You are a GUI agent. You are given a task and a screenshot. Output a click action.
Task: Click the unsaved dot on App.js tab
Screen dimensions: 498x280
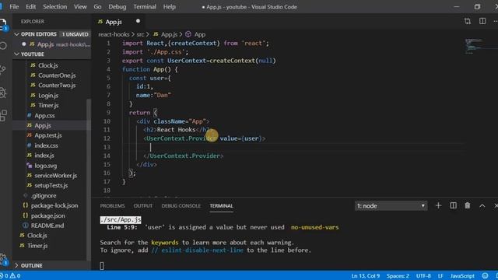pyautogui.click(x=138, y=21)
